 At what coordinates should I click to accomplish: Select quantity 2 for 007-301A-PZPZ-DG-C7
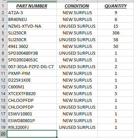116,66
